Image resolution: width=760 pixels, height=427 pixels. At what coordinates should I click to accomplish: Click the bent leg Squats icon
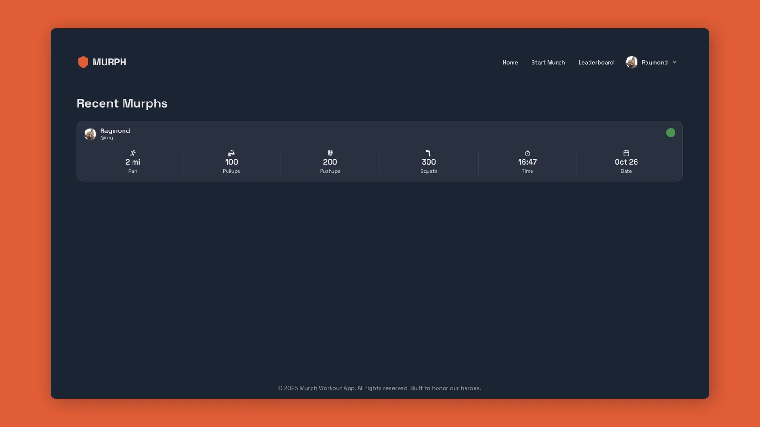pos(428,153)
